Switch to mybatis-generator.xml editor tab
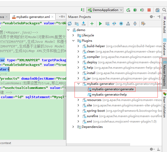 [x=33, y=17]
